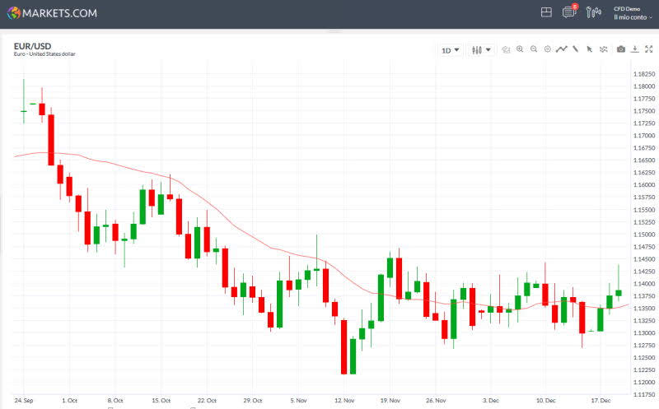Expand the candlestick chart type dropdown
Image resolution: width=659 pixels, height=409 pixels.
click(481, 50)
